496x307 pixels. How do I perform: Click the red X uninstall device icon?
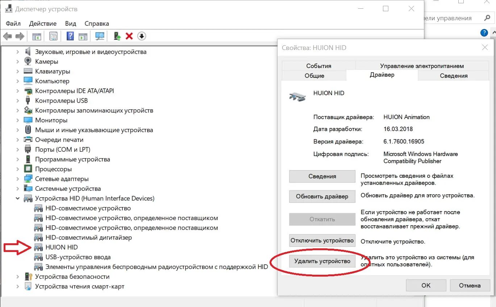point(129,36)
